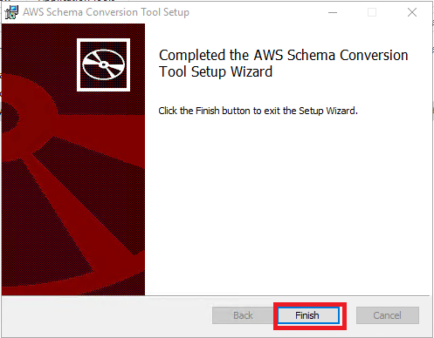Minimize the AWS setup dialog
The image size is (434, 338).
[x=333, y=12]
